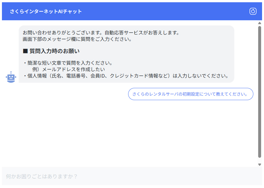Screen dimensions: 264x188
Task: Click the line 簡潔な短い文章で質問を入力ください
Action: [68, 63]
